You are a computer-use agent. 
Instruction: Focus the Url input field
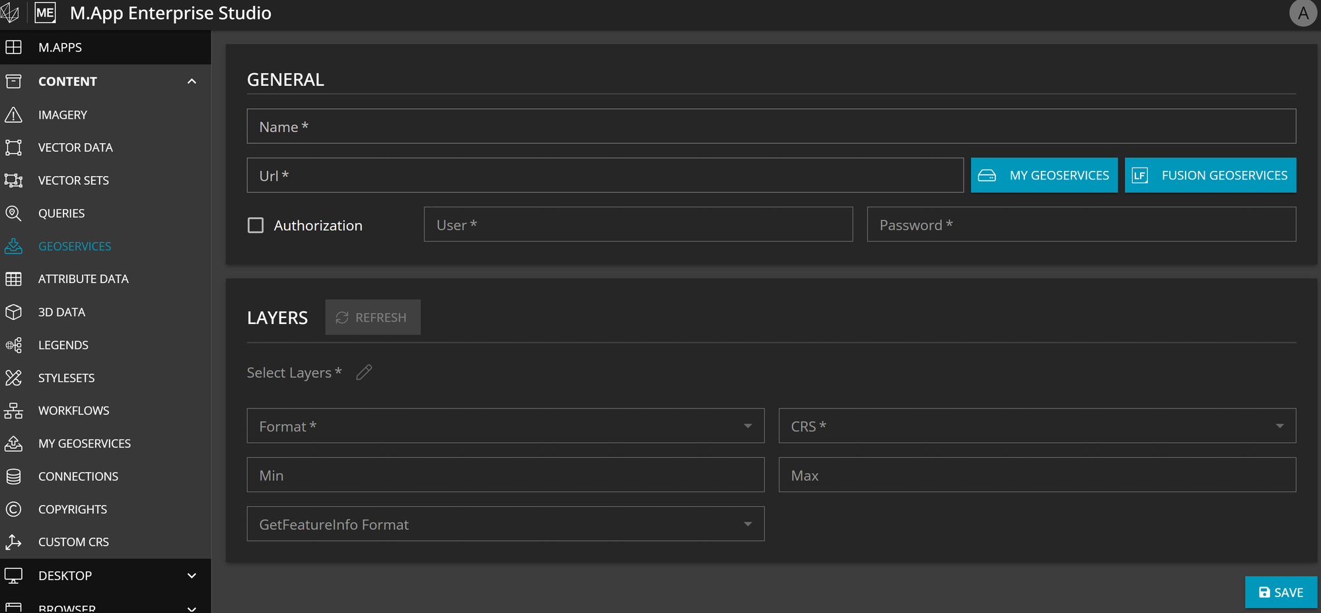click(605, 175)
